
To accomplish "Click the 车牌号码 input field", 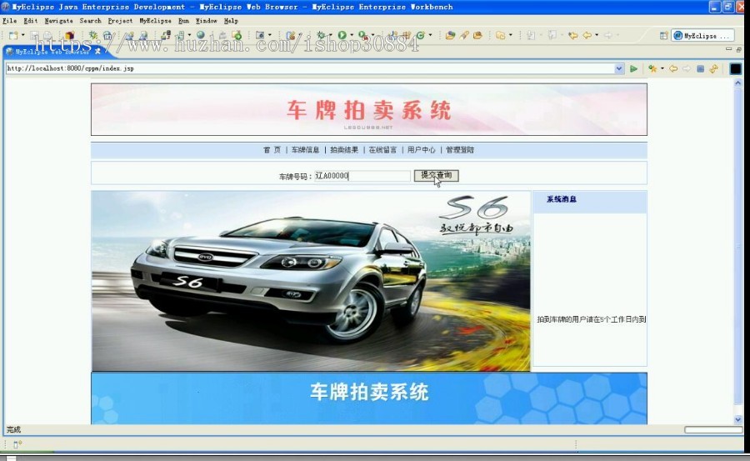I will pos(362,176).
